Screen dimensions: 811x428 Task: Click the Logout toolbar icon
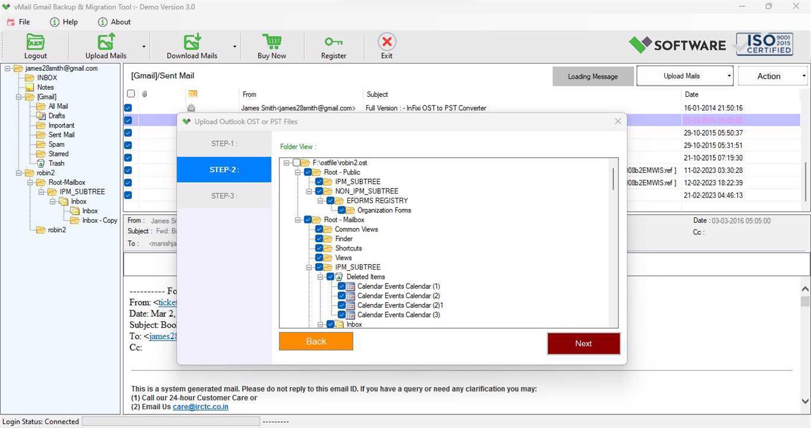35,42
